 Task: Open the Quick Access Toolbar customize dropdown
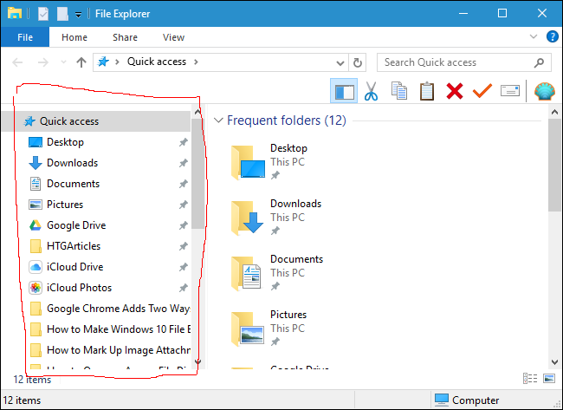click(x=78, y=15)
